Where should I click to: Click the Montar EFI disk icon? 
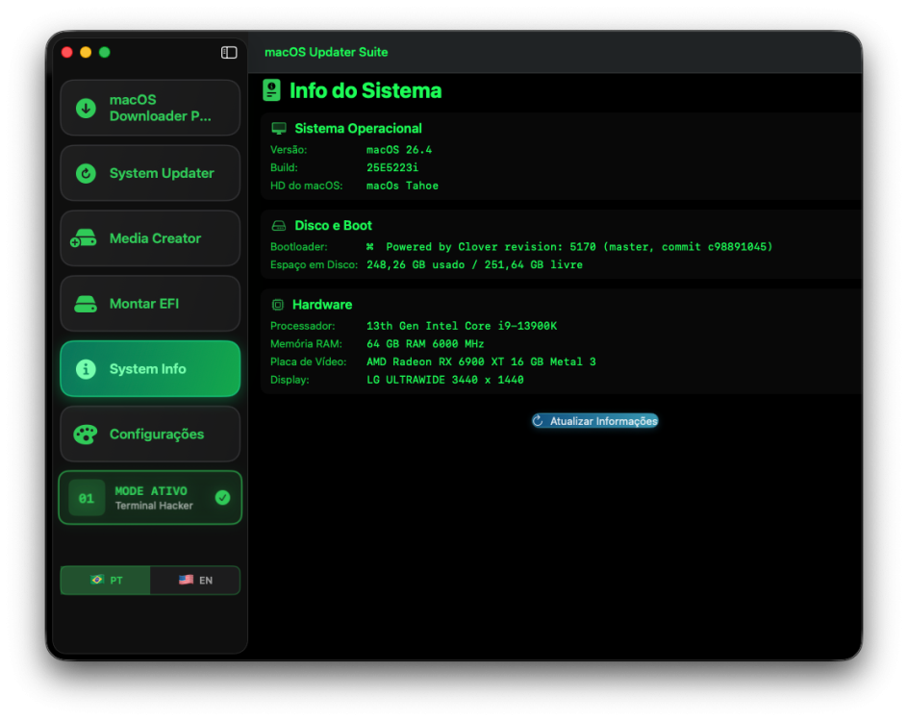pos(86,304)
